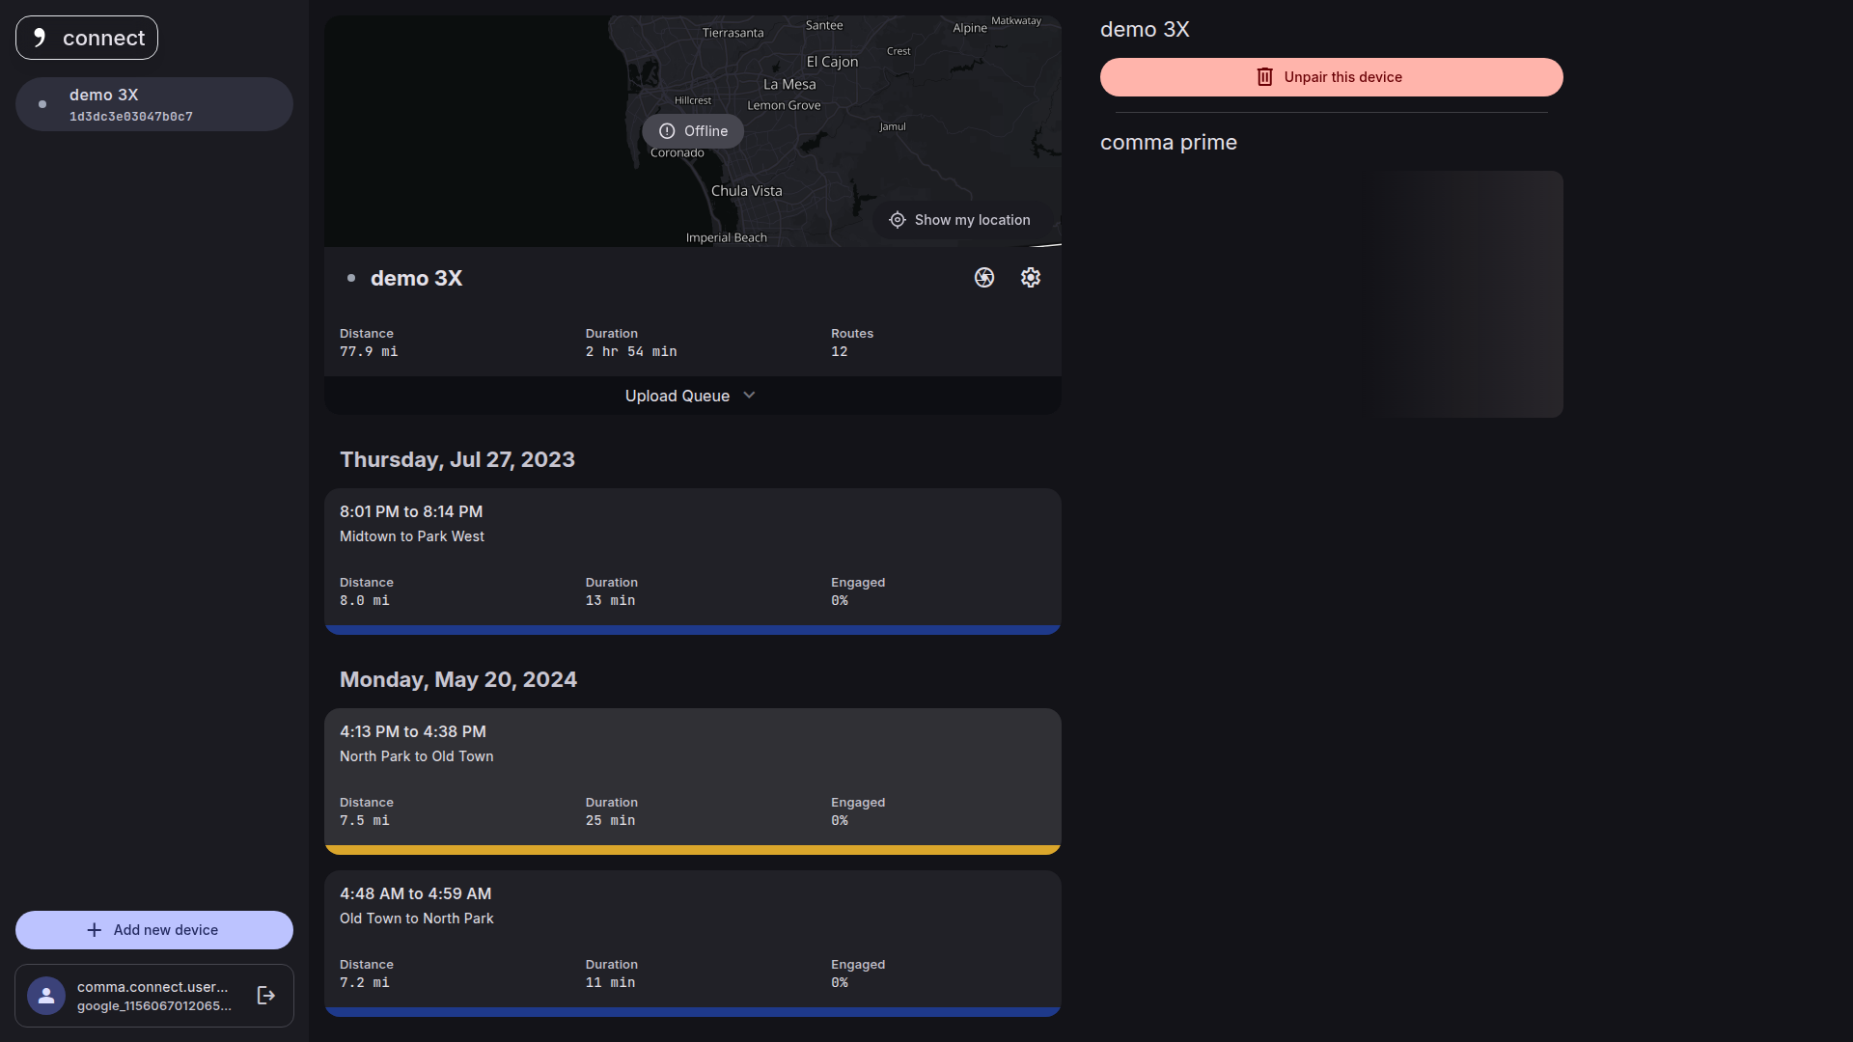The width and height of the screenshot is (1853, 1042).
Task: Click the comma logo icon
Action: (x=40, y=38)
